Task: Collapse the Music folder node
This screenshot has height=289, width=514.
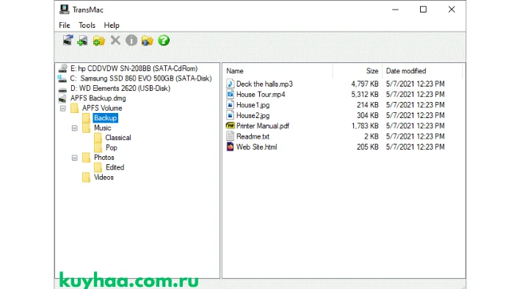Action: 75,128
